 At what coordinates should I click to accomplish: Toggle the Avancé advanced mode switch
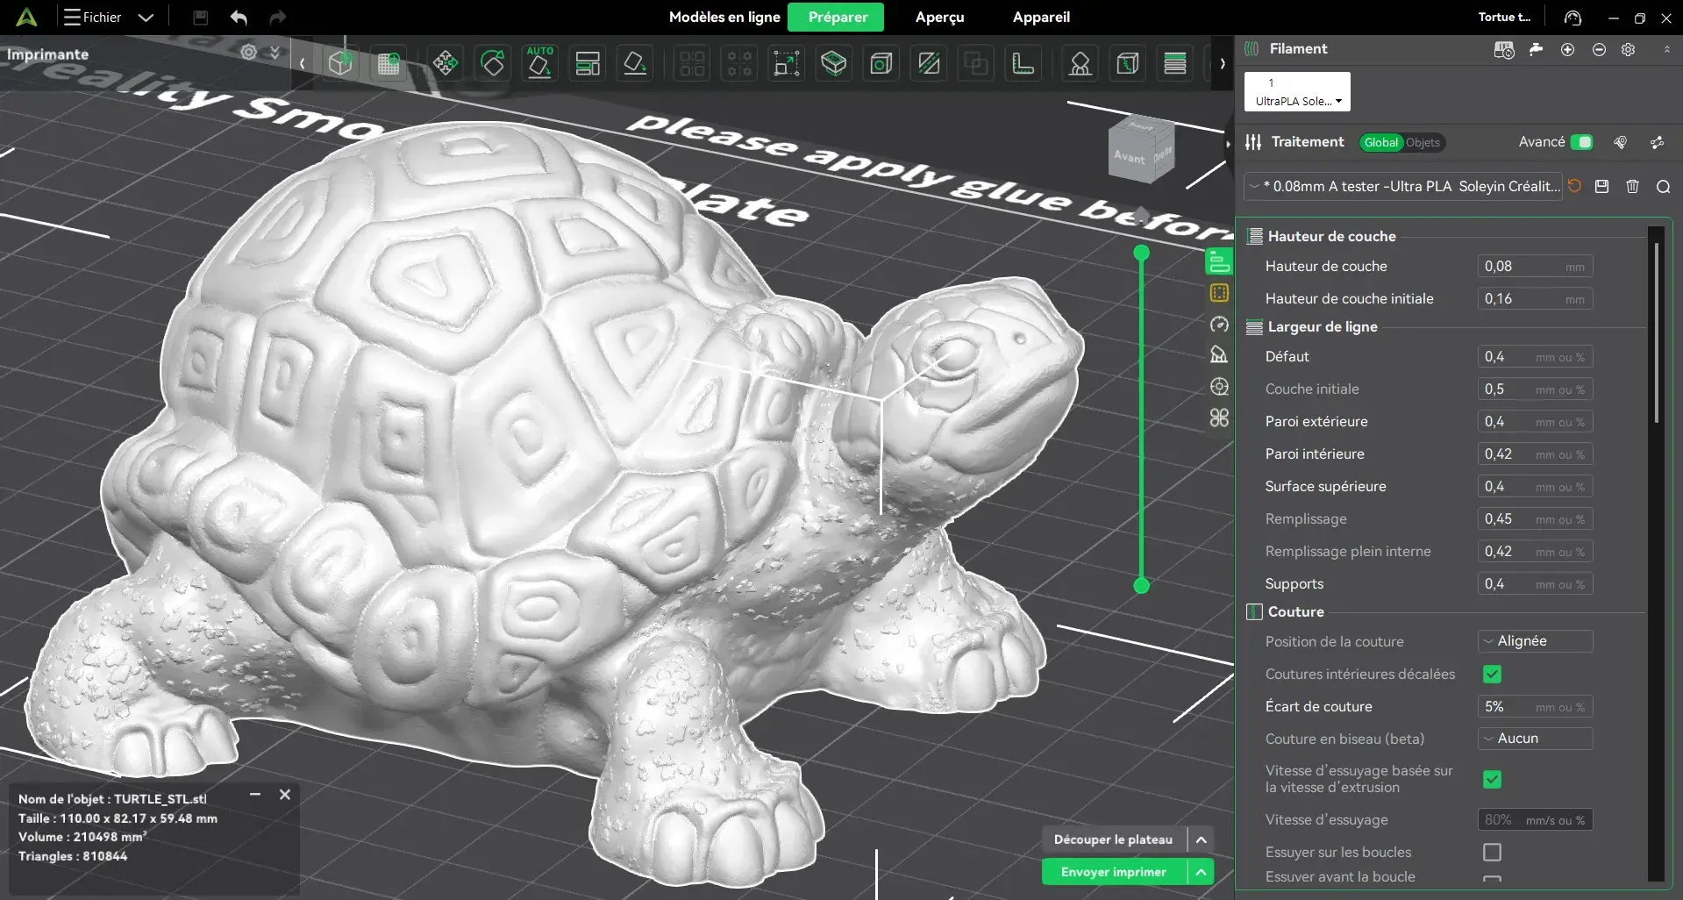[1581, 142]
